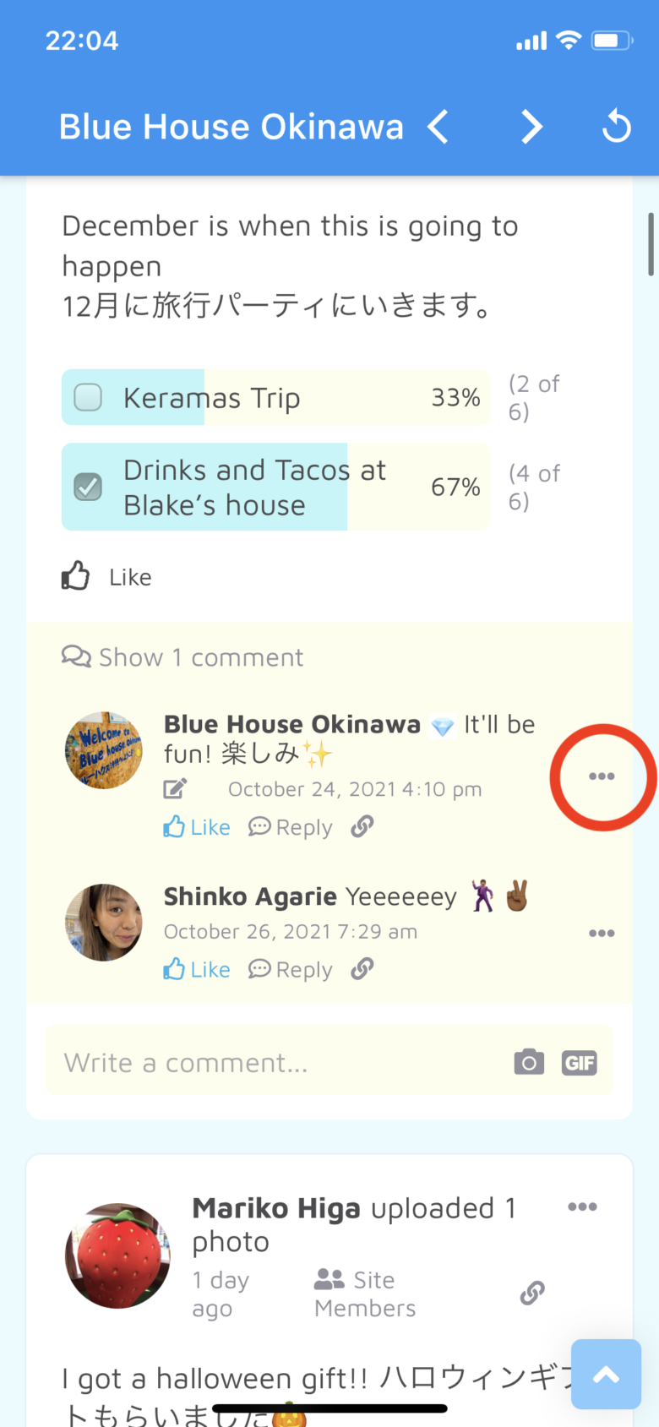Copy link of Blue House Okinawa comment
This screenshot has width=659, height=1427.
coord(362,826)
